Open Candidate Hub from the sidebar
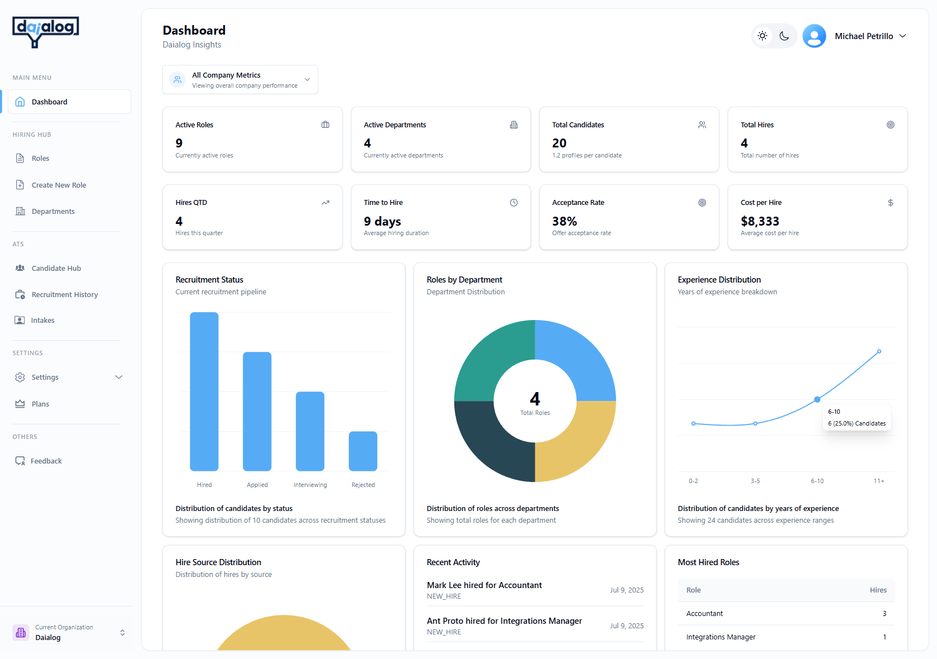 [55, 268]
